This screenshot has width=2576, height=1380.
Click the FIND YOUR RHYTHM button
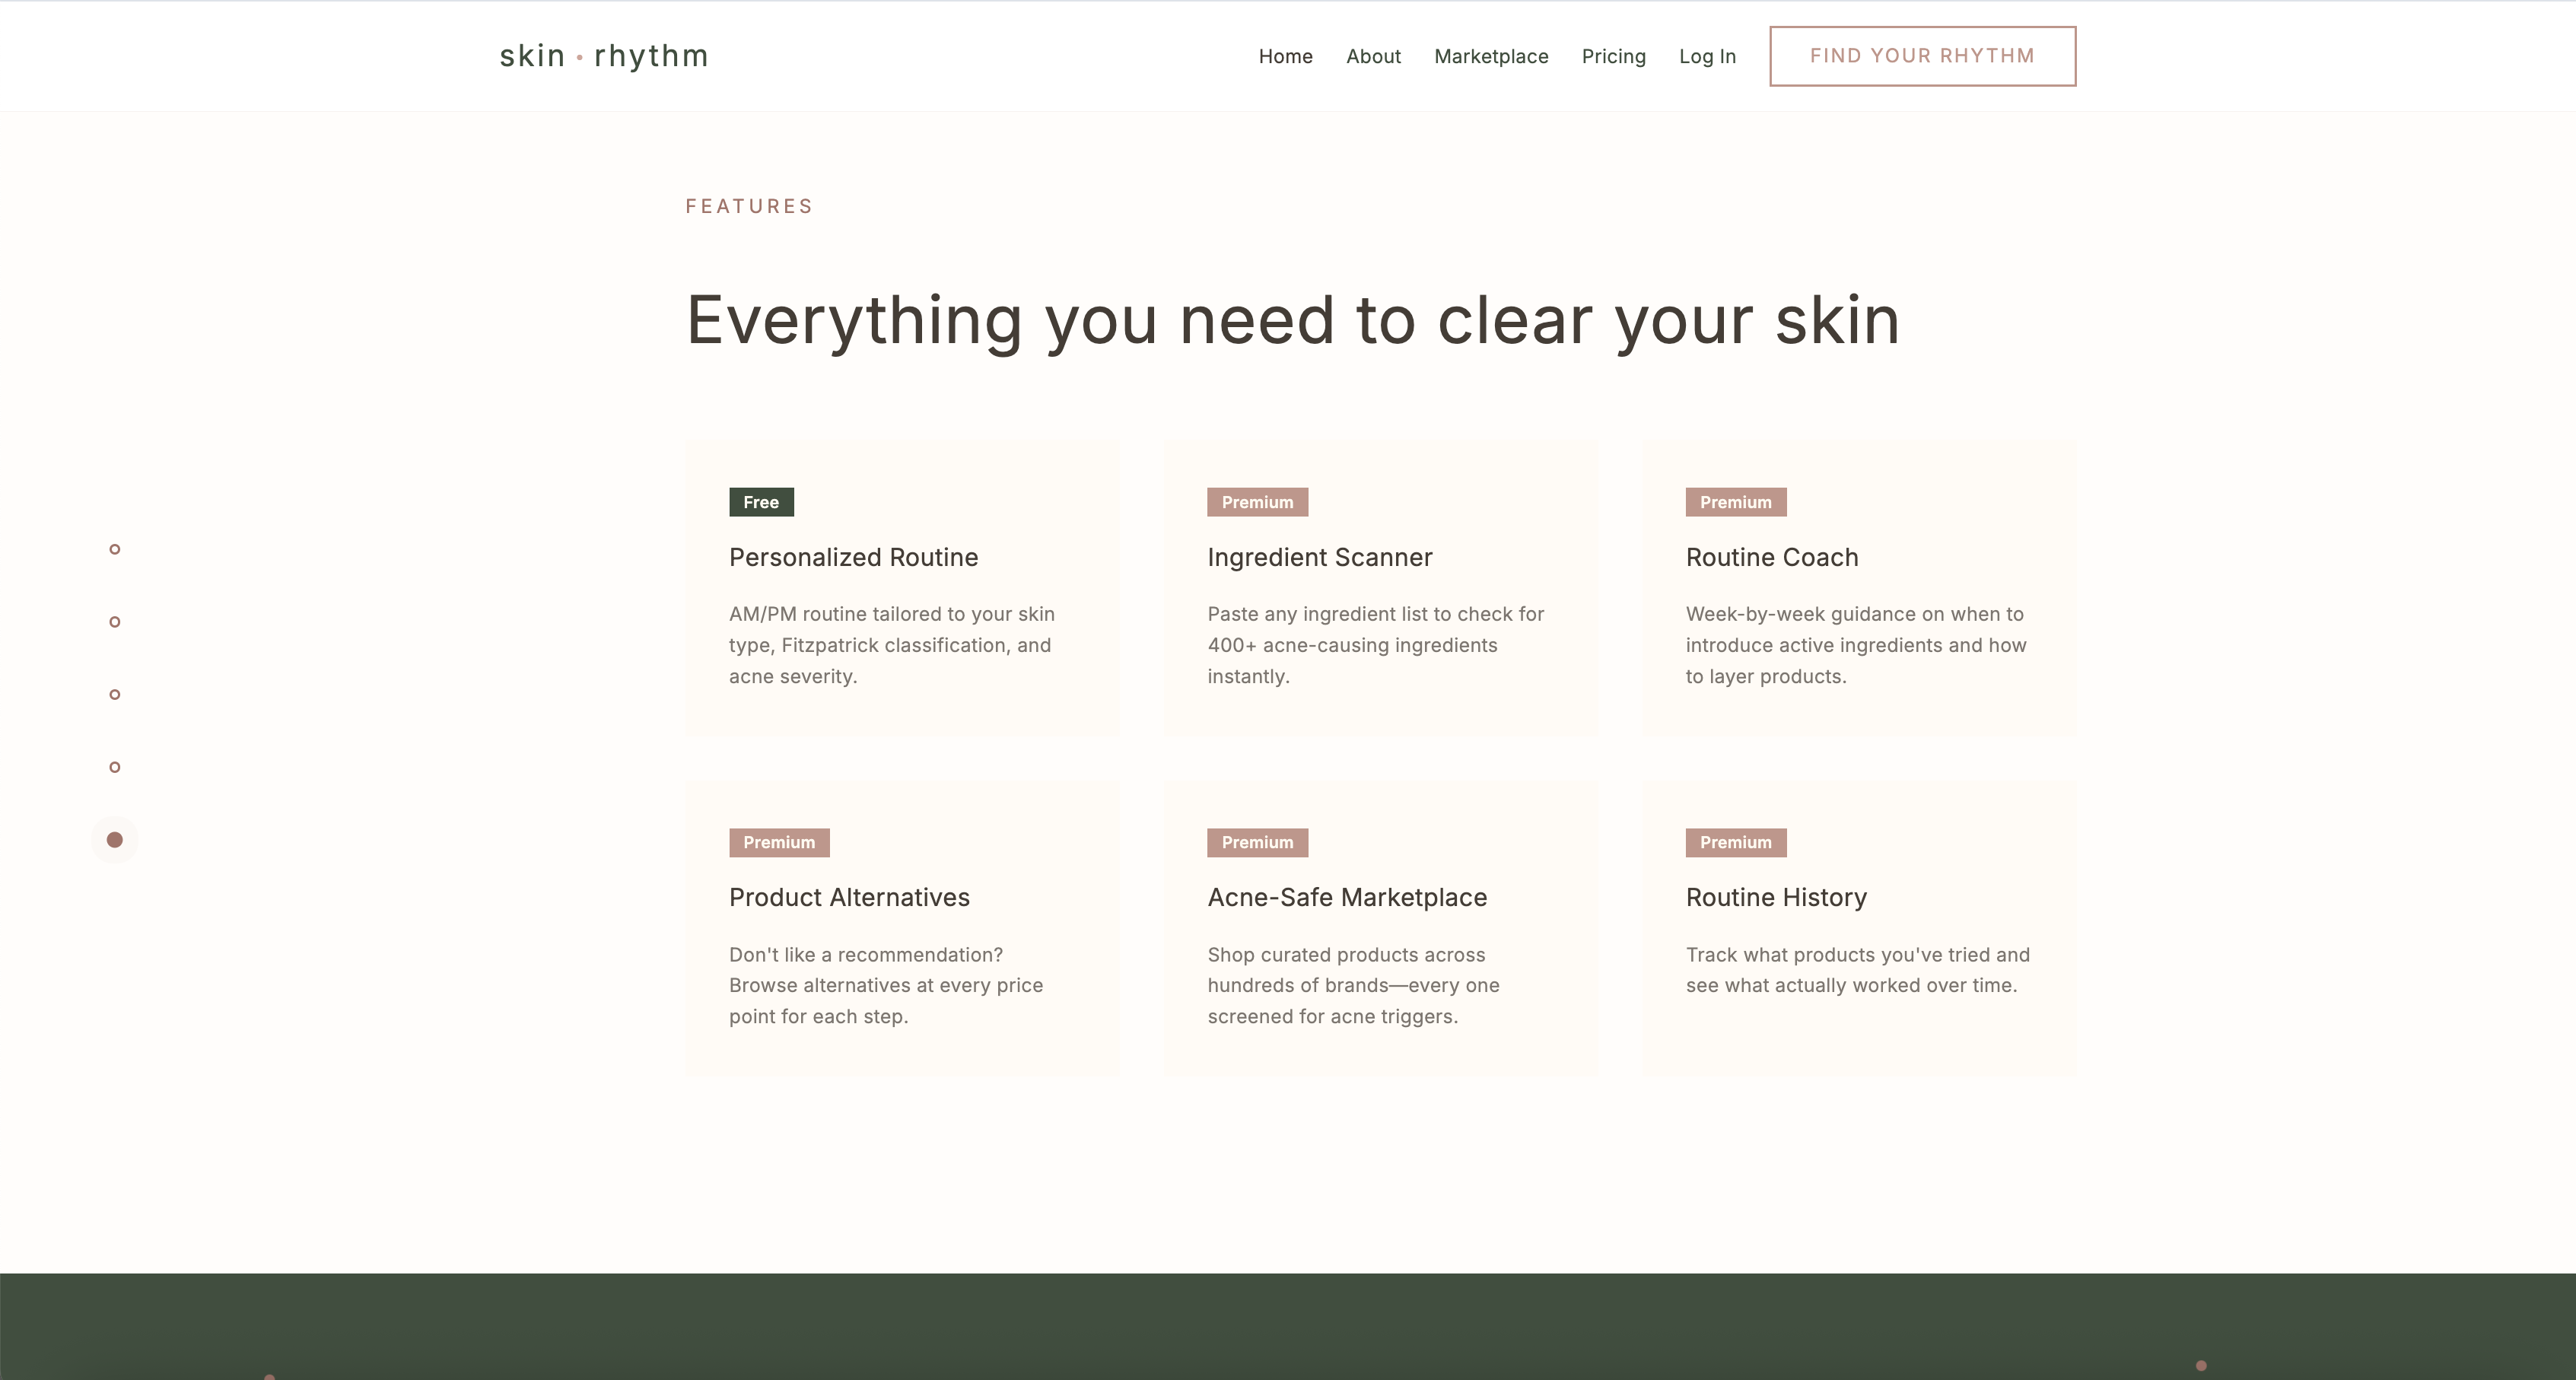(1922, 56)
